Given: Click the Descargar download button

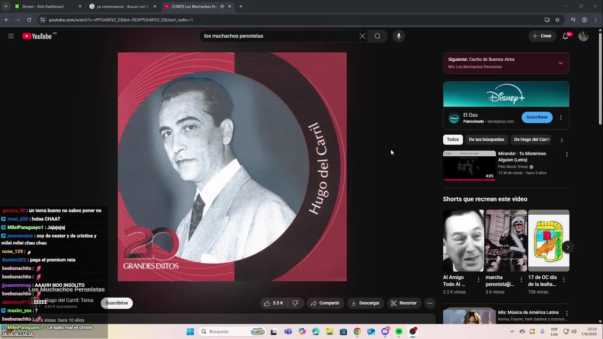Looking at the screenshot, I should (365, 303).
